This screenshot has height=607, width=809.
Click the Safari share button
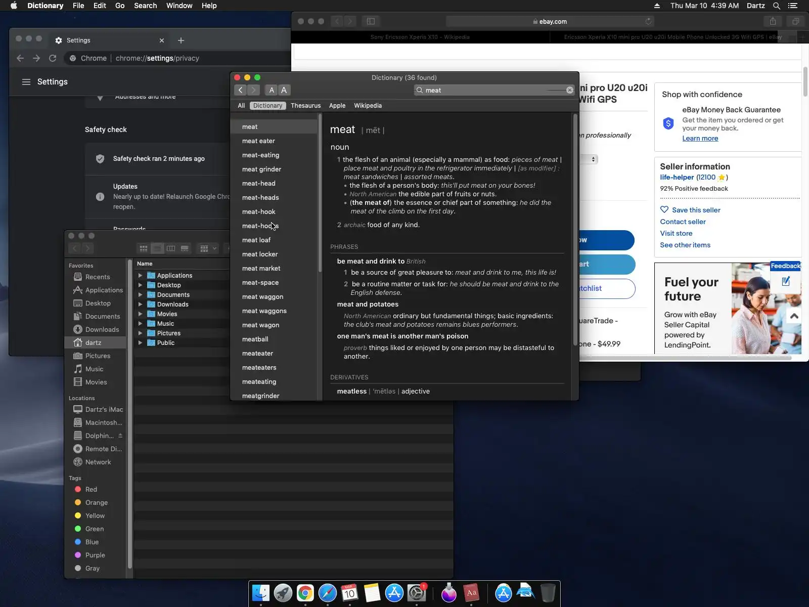click(x=773, y=21)
